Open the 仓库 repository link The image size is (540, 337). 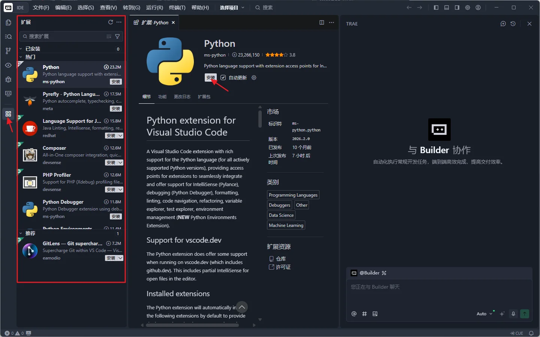click(x=280, y=259)
